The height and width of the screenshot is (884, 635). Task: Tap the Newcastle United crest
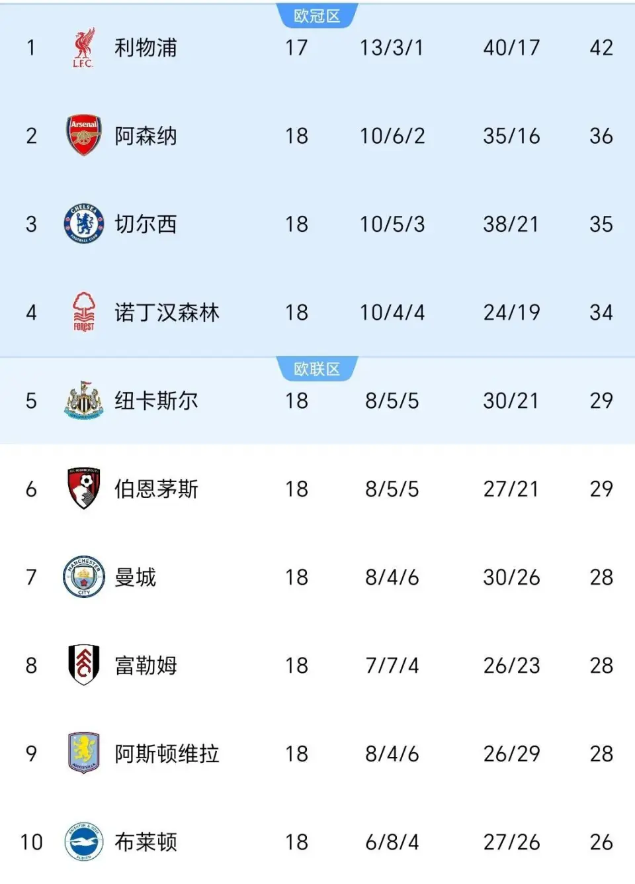tap(83, 400)
